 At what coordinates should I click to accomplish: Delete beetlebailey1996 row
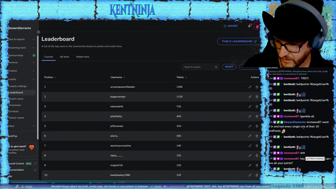pyautogui.click(x=257, y=175)
